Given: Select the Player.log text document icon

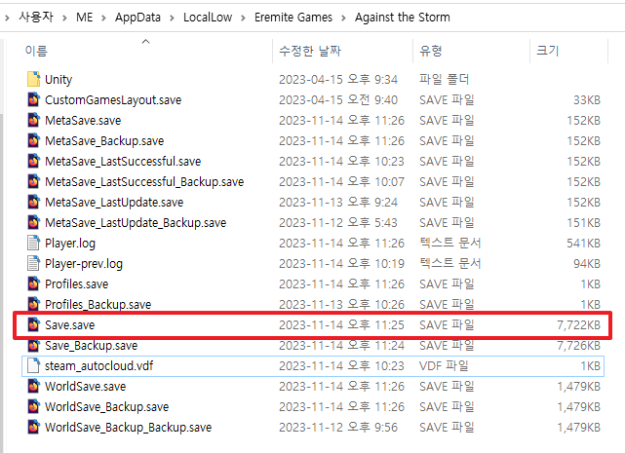Looking at the screenshot, I should pos(33,243).
